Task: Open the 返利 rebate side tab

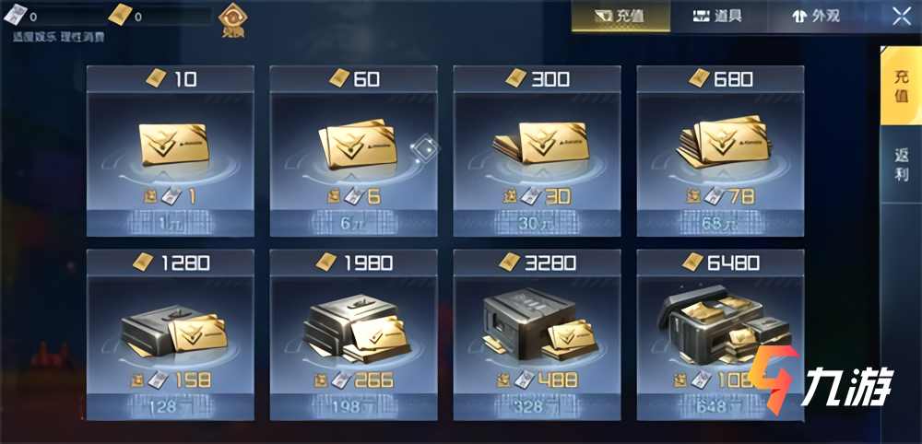Action: click(901, 165)
